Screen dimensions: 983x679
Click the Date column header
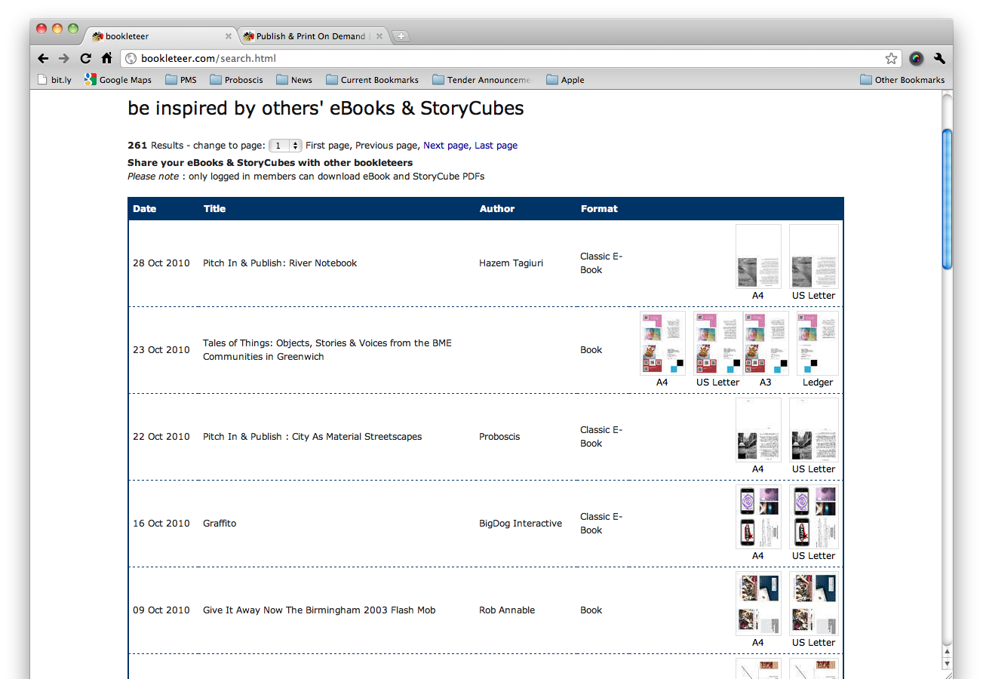coord(144,209)
